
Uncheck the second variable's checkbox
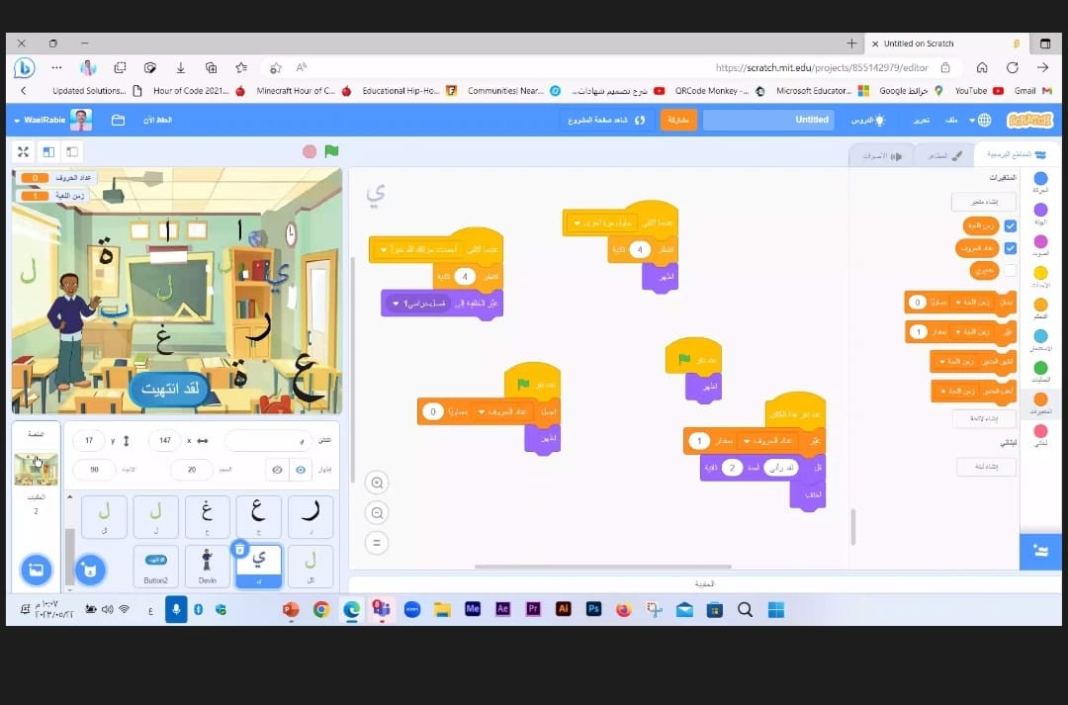1010,248
